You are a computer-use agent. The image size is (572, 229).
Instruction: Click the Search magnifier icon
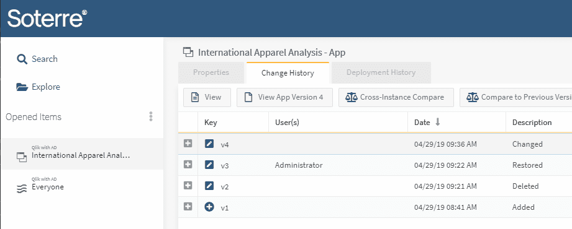coord(22,59)
